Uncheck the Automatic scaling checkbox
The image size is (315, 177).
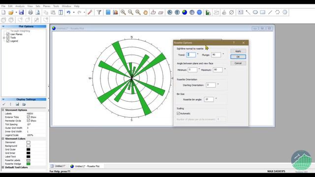click(x=178, y=114)
